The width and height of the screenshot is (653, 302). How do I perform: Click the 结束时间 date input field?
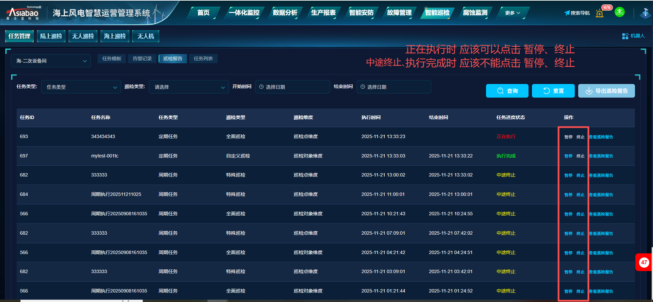coord(394,87)
